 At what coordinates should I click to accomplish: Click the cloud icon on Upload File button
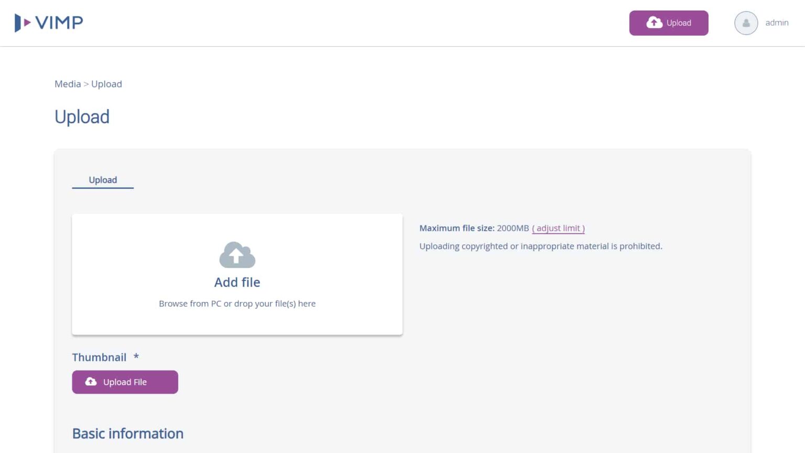[x=91, y=382]
